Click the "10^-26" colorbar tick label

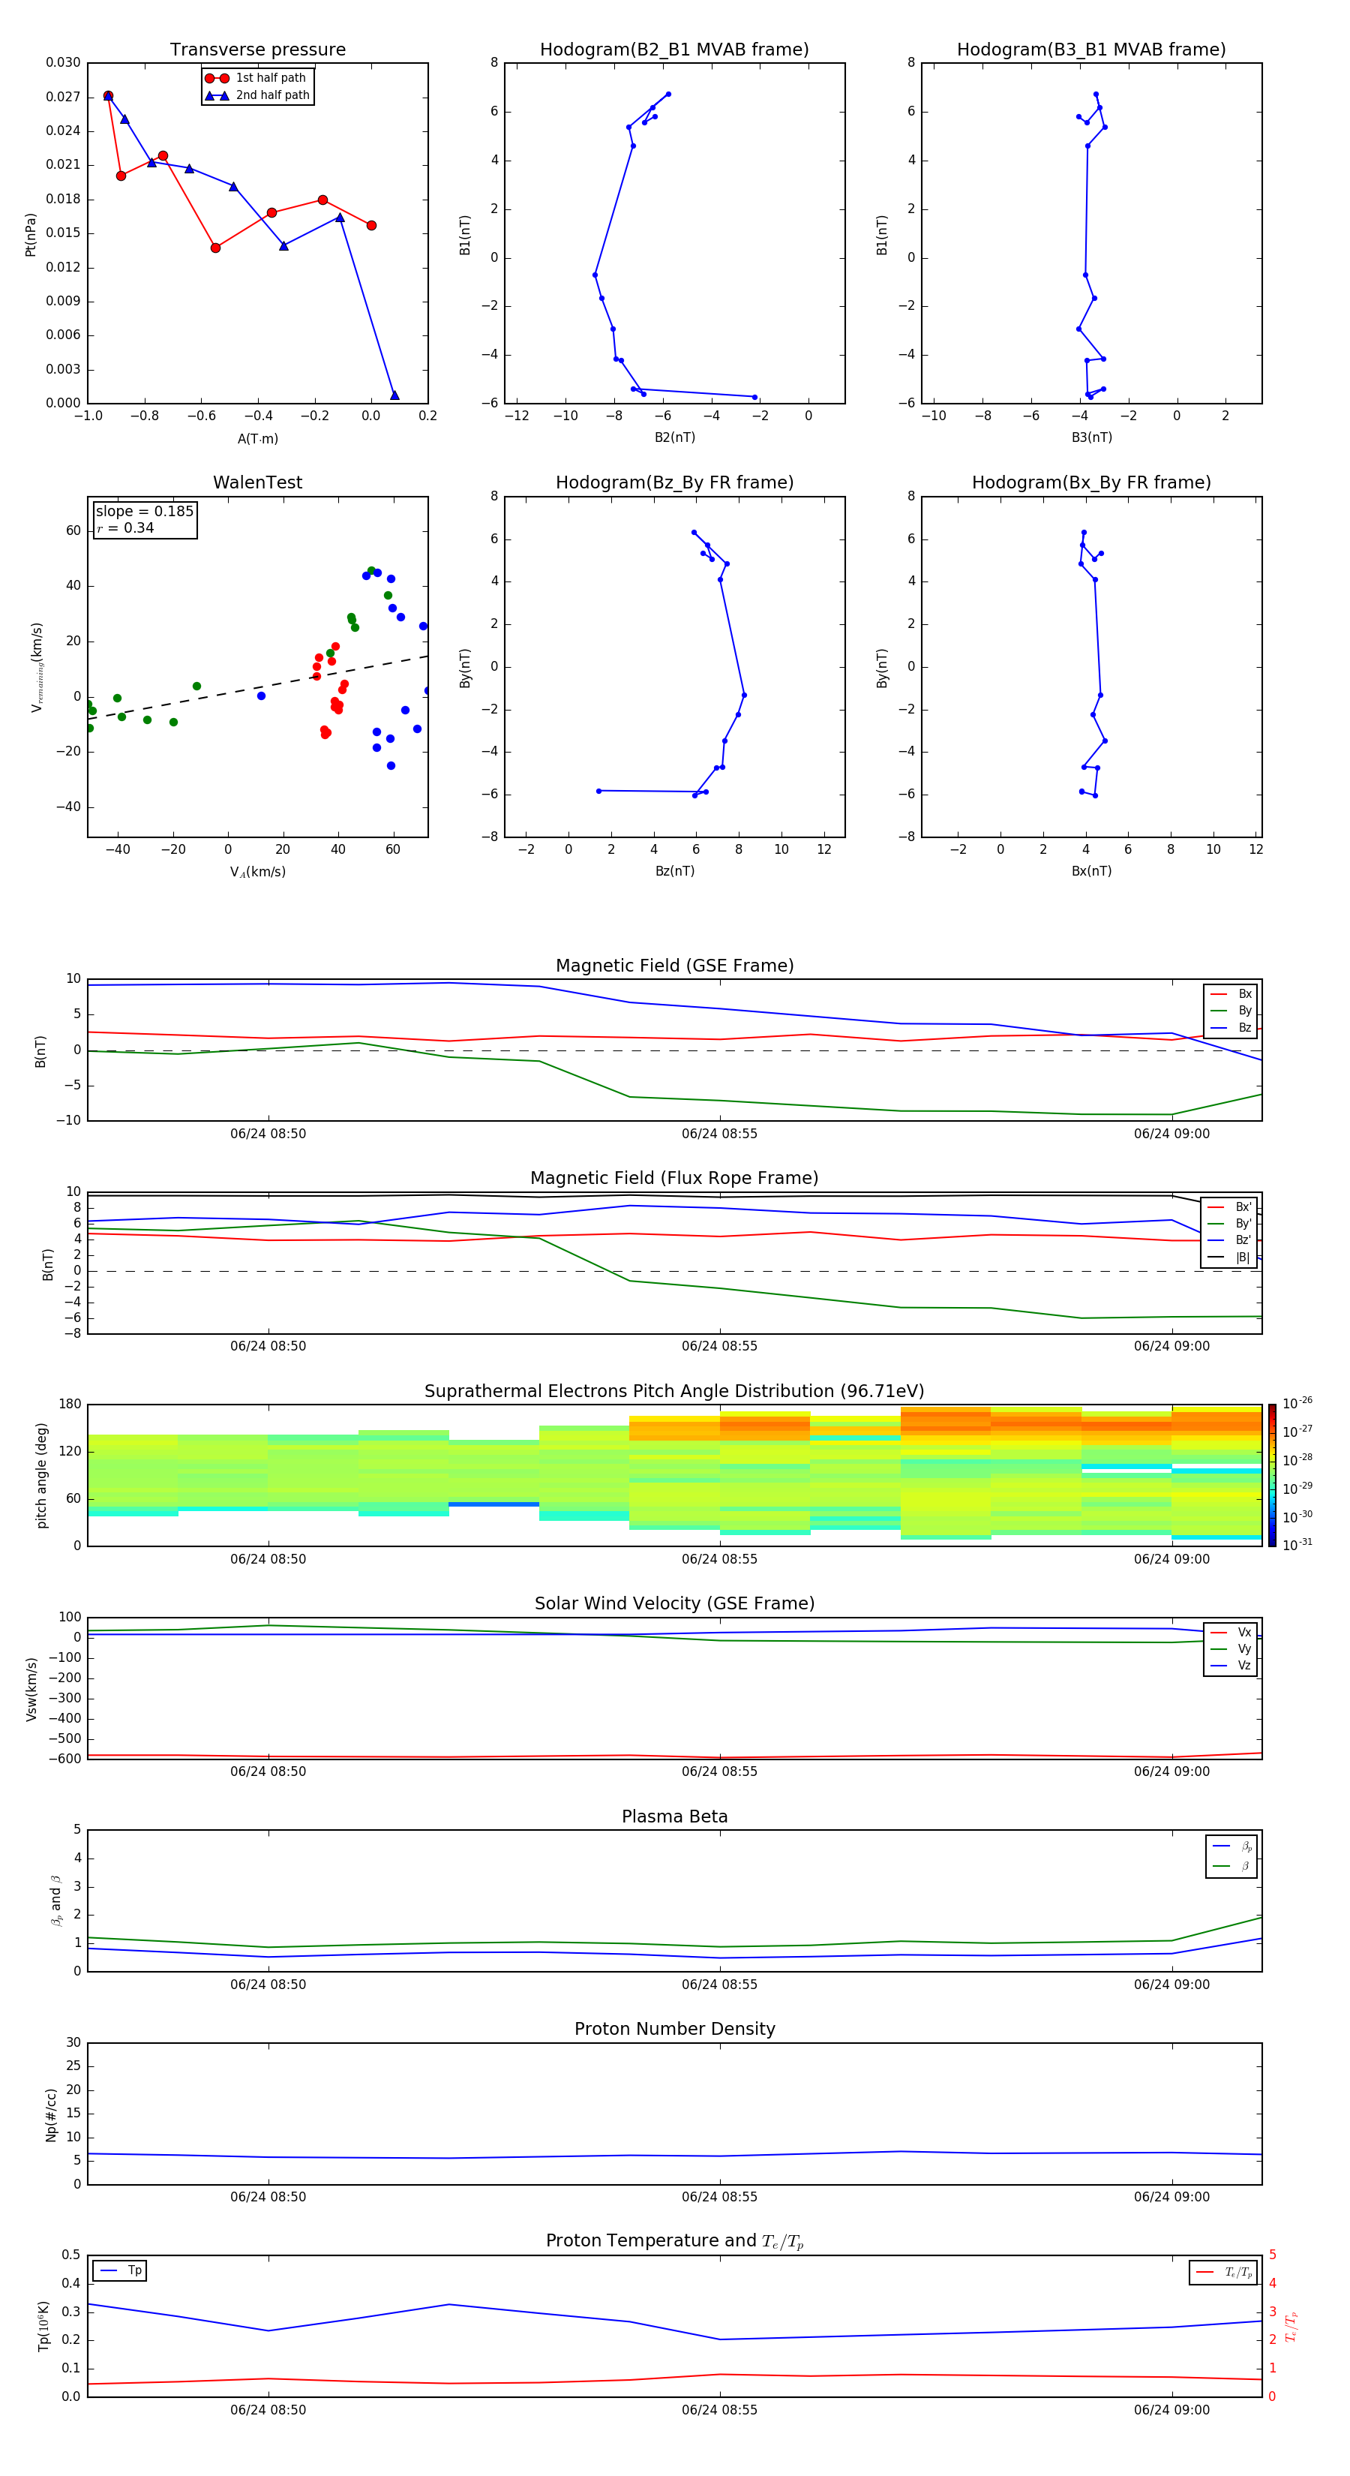click(x=1297, y=1403)
